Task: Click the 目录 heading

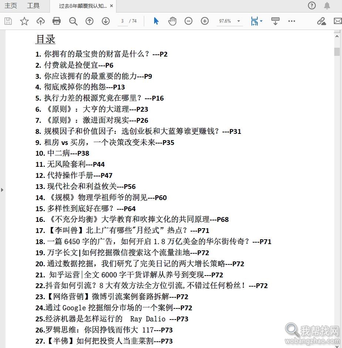Action: pyautogui.click(x=45, y=39)
